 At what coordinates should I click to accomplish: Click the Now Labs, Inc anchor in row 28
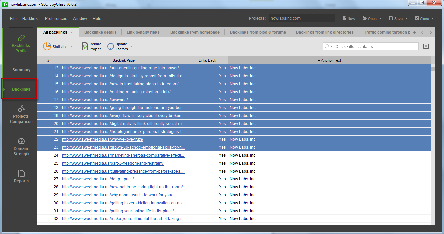[x=243, y=187]
